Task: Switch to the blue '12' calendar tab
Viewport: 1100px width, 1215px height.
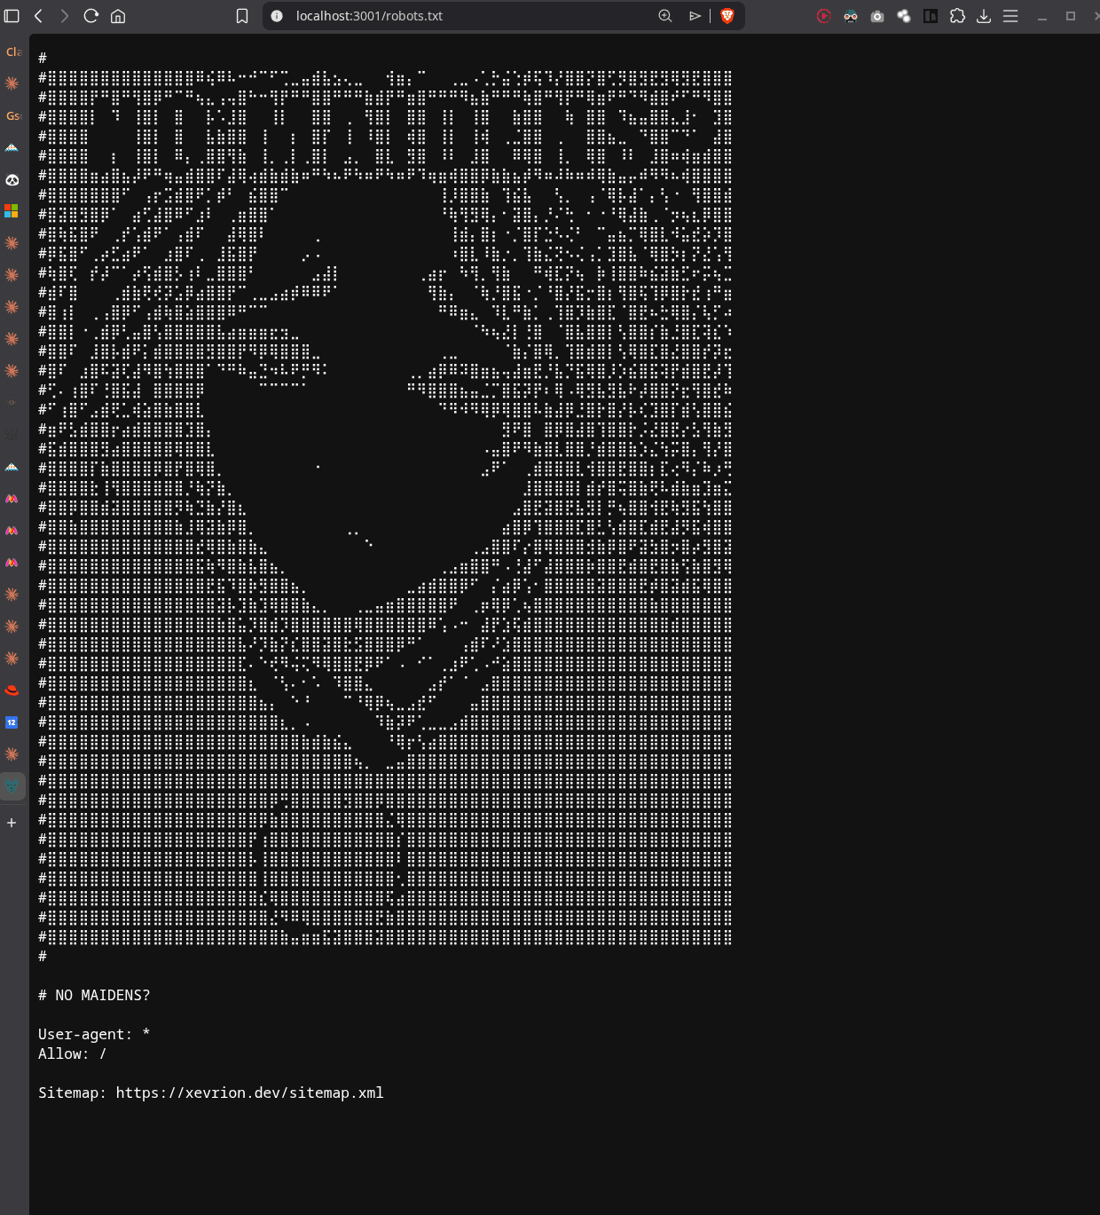Action: click(x=12, y=722)
